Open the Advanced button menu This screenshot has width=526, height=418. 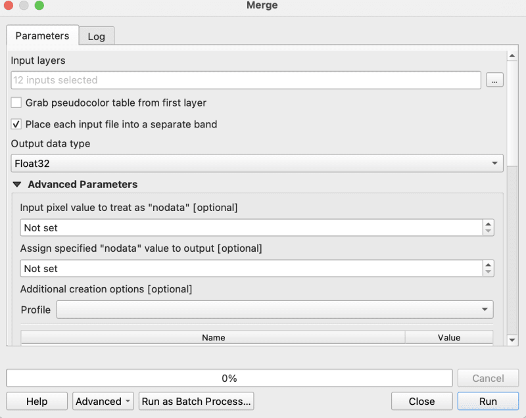[104, 402]
